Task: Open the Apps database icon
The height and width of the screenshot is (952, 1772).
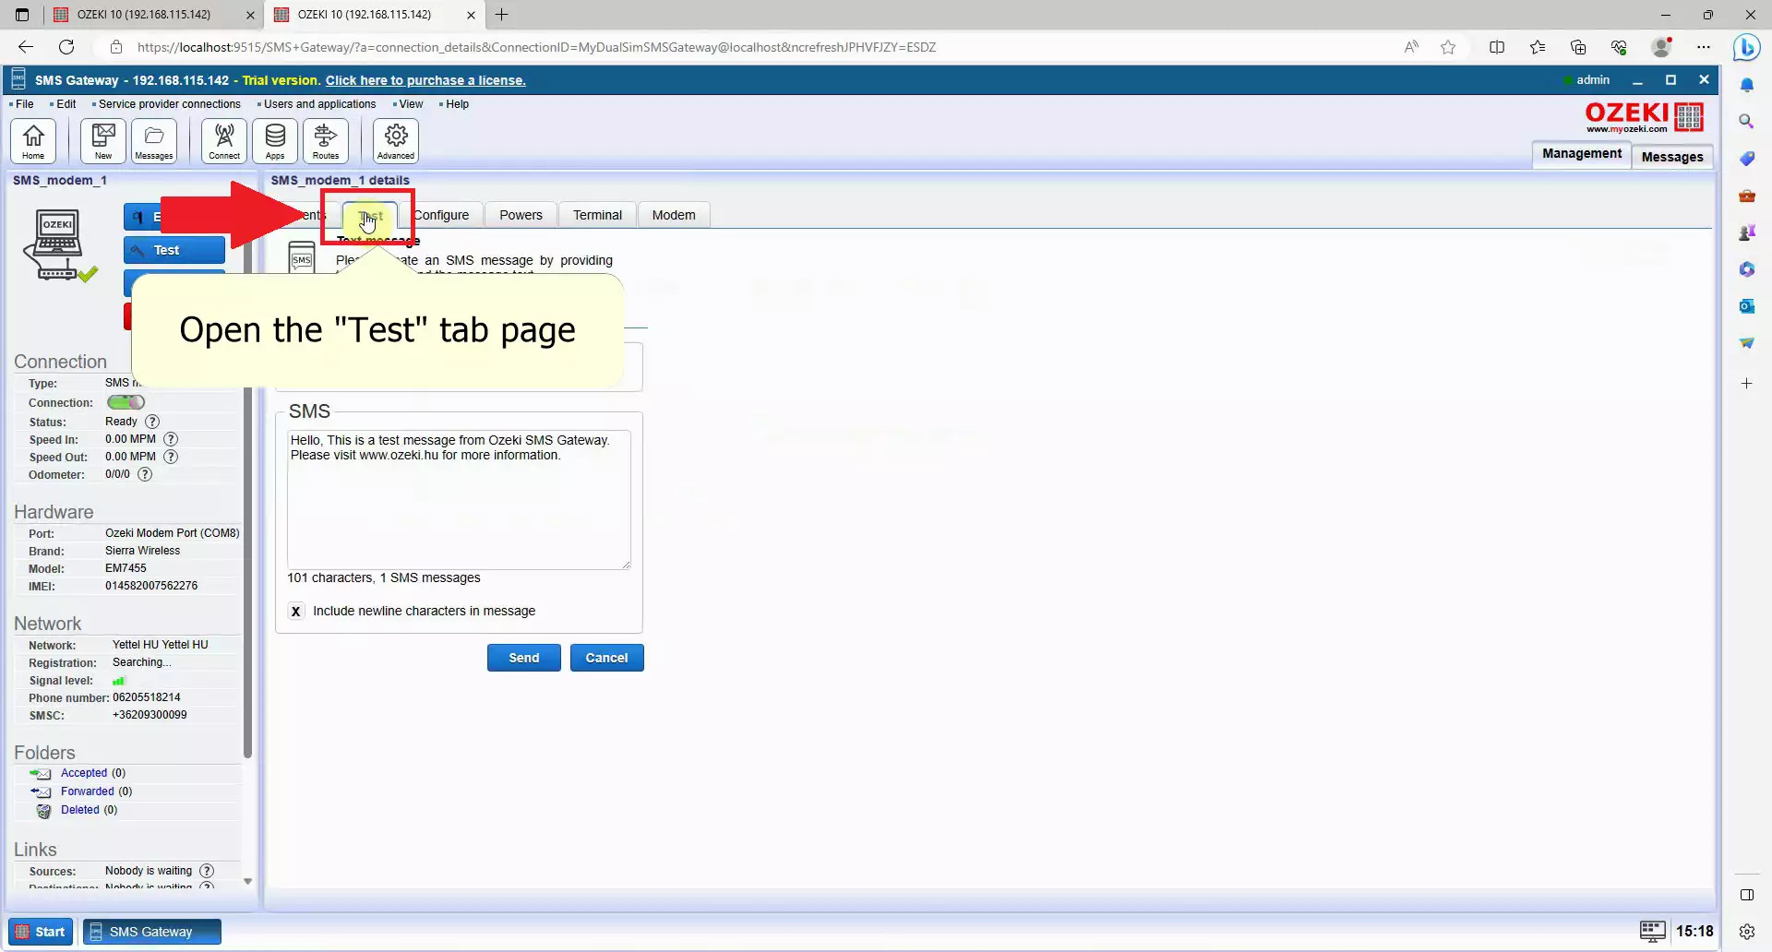Action: point(275,141)
